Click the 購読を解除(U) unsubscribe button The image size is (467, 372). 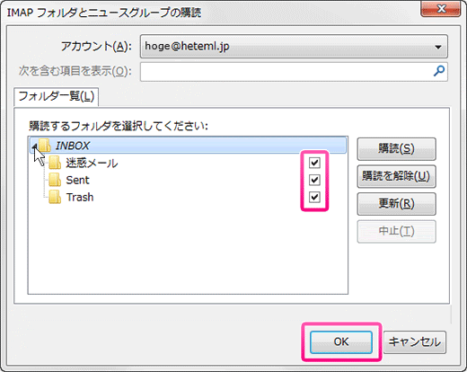[396, 176]
